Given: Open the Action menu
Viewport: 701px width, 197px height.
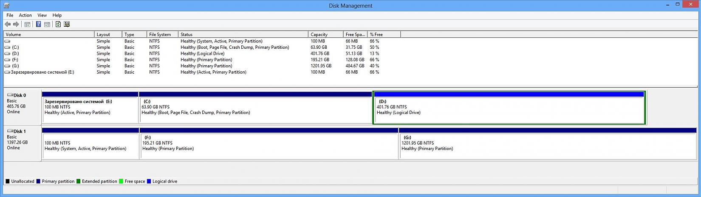Looking at the screenshot, I should [x=25, y=15].
